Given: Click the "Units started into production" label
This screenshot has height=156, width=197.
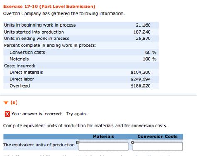Looking at the screenshot, I should tap(34, 32).
